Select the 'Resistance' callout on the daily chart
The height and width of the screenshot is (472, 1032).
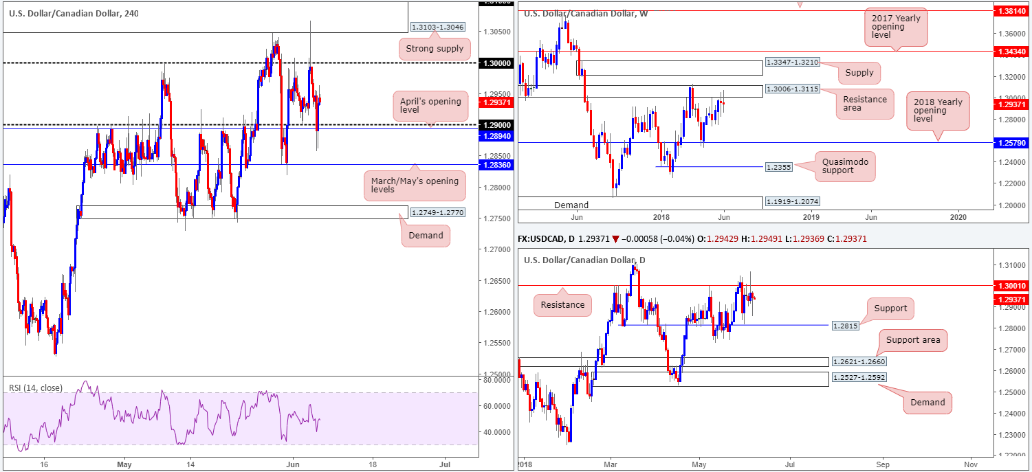click(x=563, y=304)
